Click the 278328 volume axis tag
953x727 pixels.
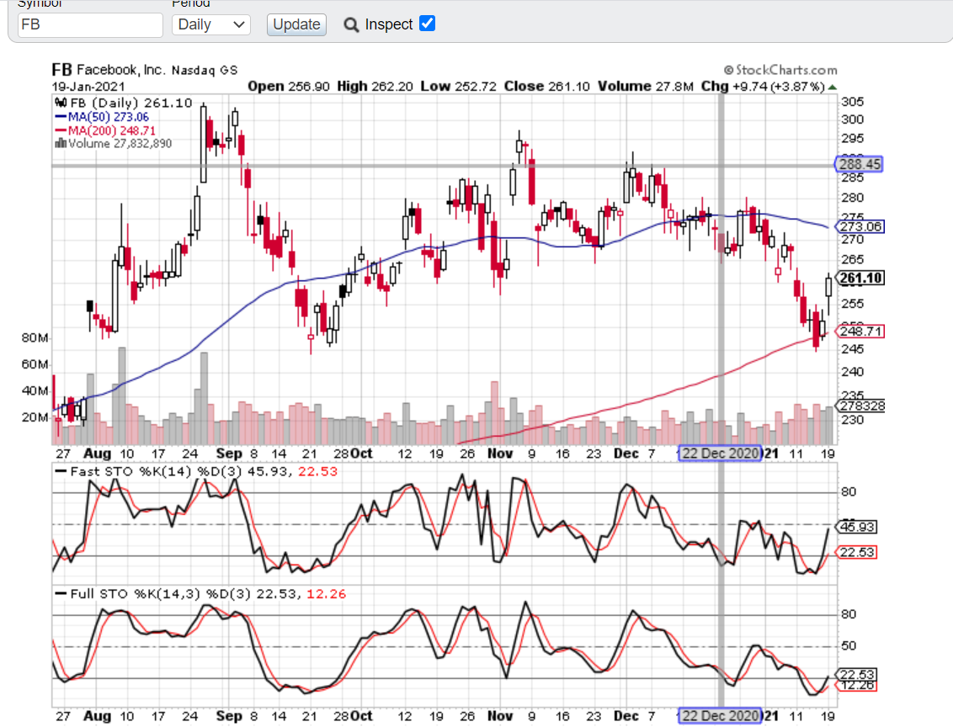point(860,406)
